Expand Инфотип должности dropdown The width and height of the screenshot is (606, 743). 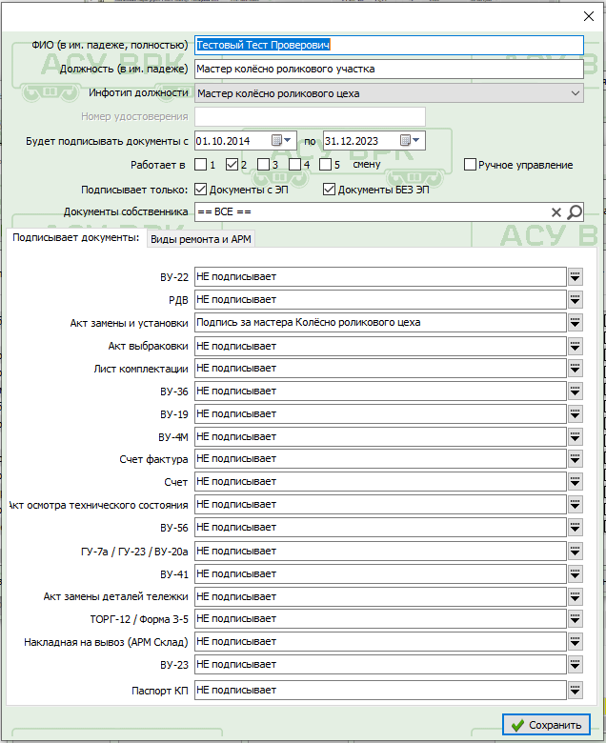coord(576,93)
